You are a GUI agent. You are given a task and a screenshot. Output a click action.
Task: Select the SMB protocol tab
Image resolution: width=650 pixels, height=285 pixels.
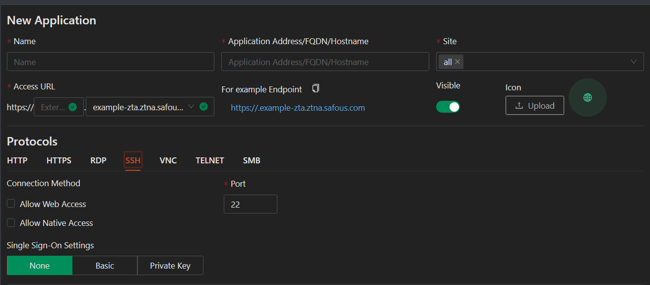pos(252,160)
